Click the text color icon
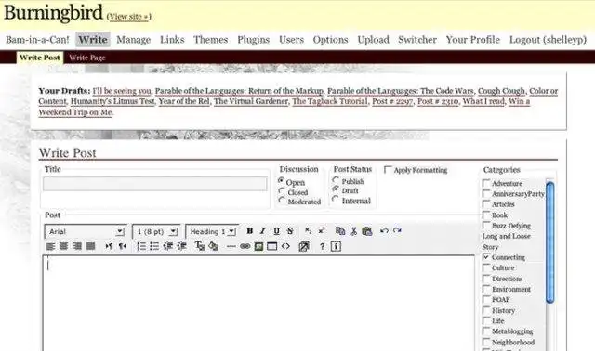 coord(200,246)
